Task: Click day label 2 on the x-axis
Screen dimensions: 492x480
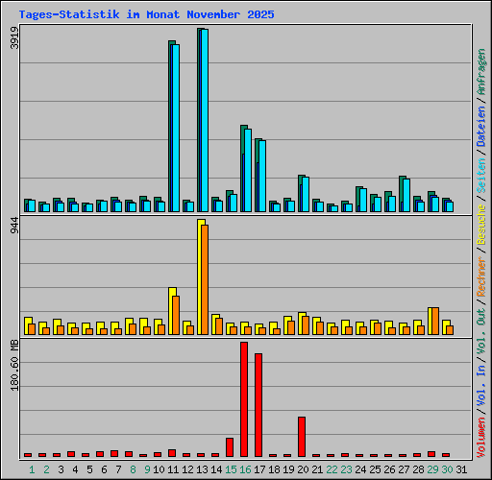Action: 46,469
